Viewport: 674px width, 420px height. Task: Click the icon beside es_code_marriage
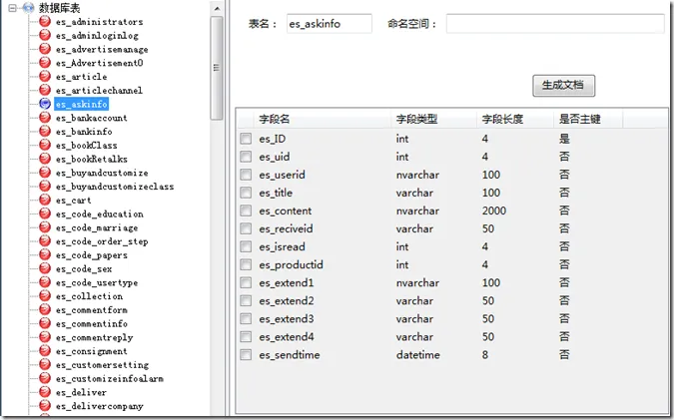tap(45, 227)
